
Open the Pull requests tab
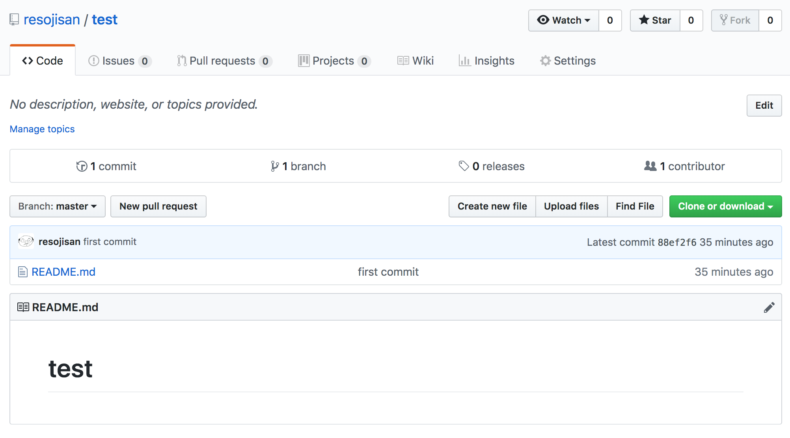click(x=224, y=61)
